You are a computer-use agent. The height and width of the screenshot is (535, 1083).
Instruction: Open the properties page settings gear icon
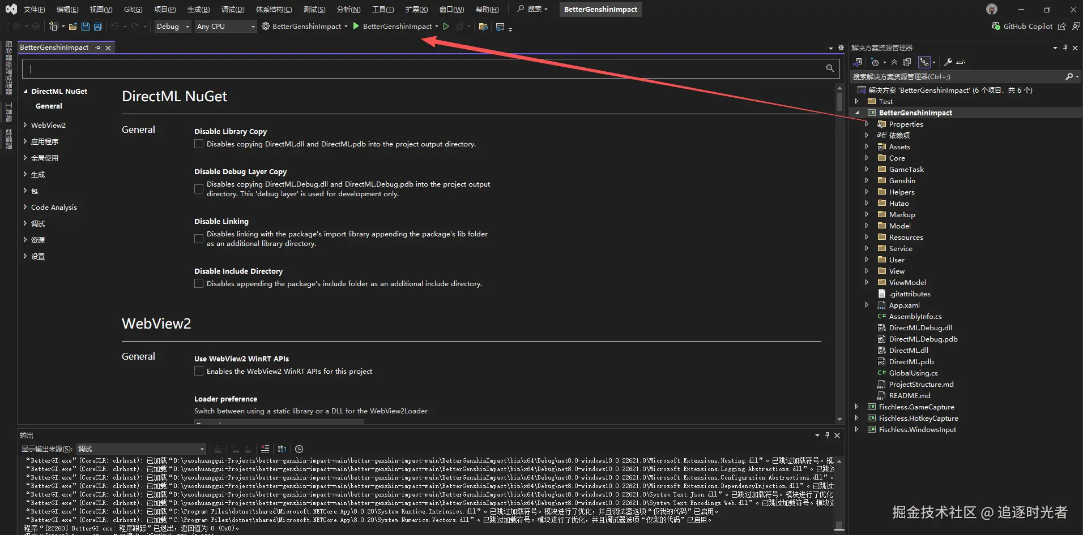click(x=841, y=48)
